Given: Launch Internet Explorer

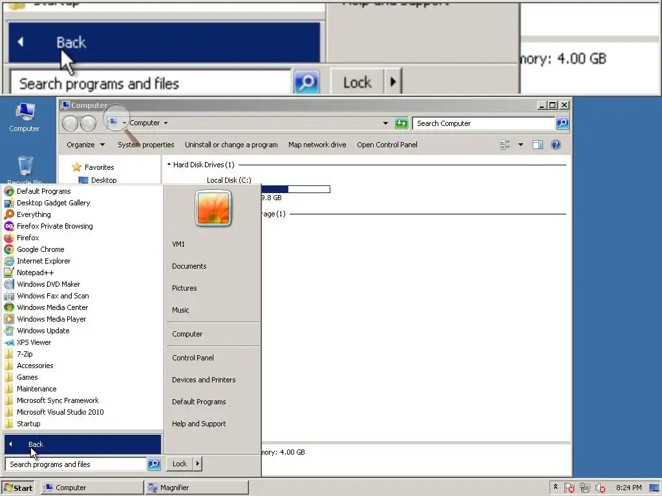Looking at the screenshot, I should 83,261.
